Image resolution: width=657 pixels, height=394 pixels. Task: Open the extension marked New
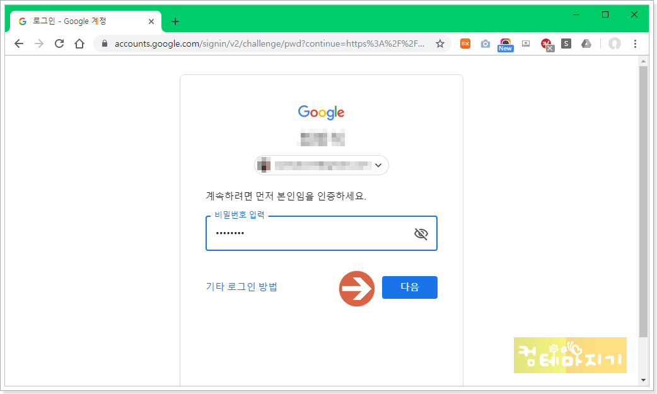coord(505,45)
